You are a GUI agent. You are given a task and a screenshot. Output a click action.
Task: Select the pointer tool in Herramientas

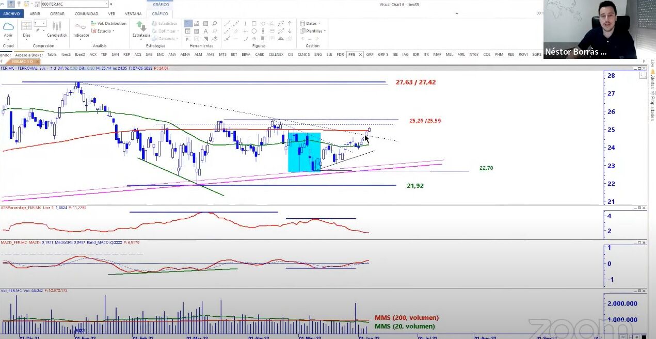click(x=188, y=23)
